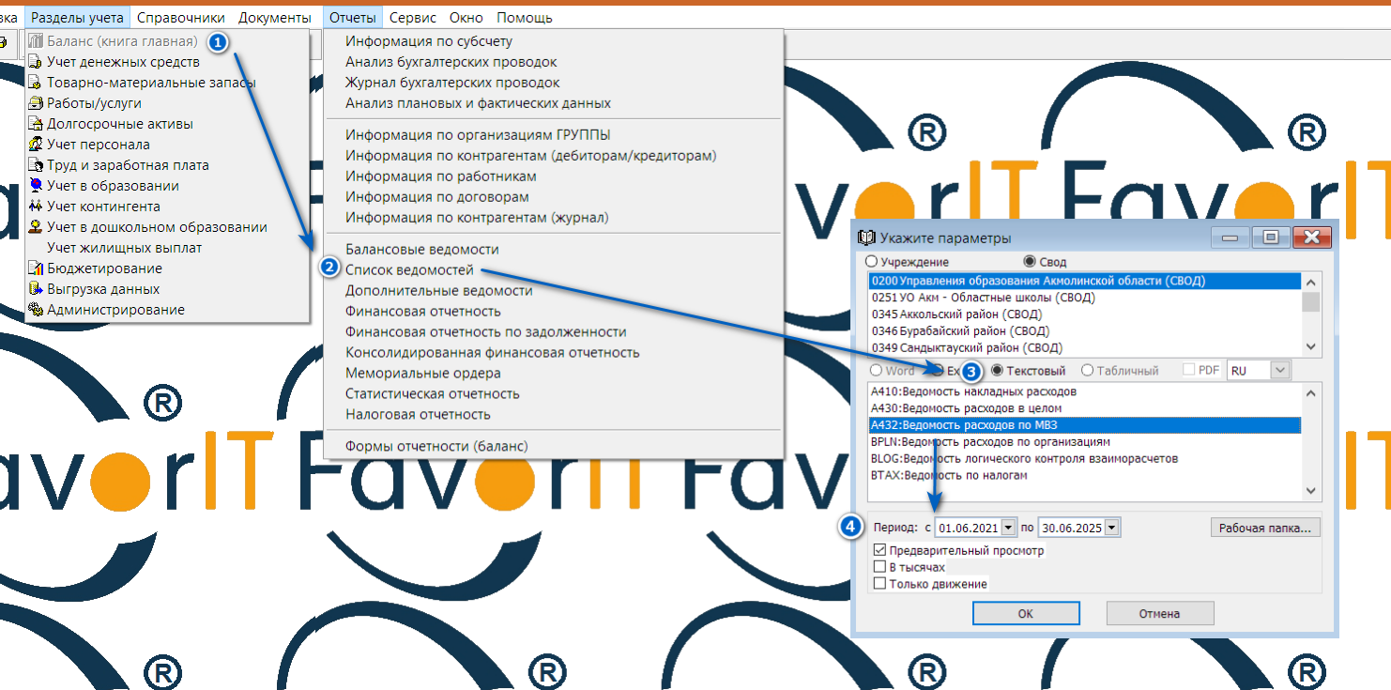This screenshot has height=690, width=1391.
Task: Select the Учреждение radio button
Action: [871, 262]
